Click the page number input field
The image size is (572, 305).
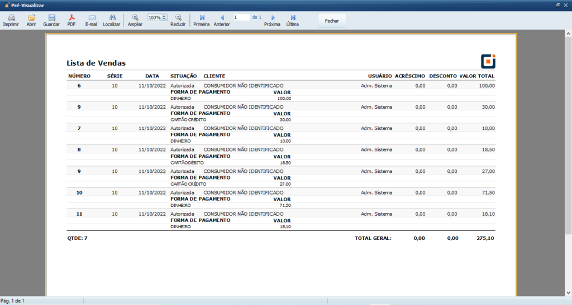tap(241, 17)
